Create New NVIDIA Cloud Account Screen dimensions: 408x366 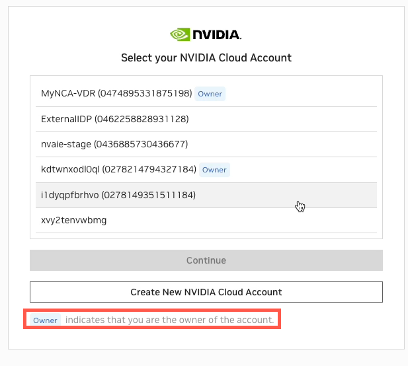[x=206, y=292]
